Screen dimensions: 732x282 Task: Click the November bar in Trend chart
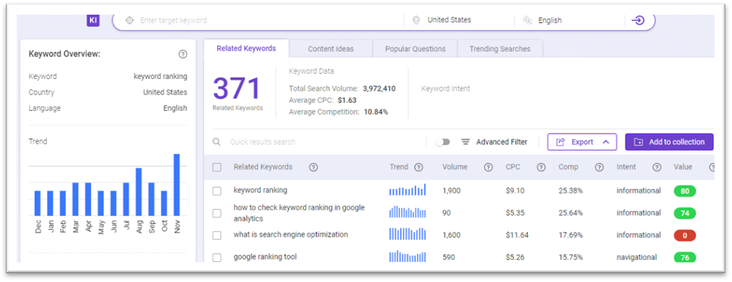[x=177, y=185]
